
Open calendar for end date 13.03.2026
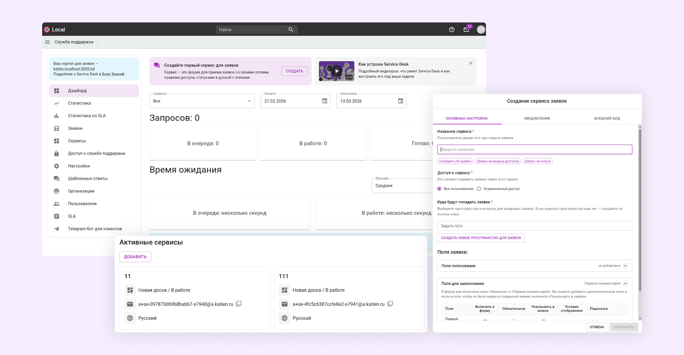click(401, 101)
